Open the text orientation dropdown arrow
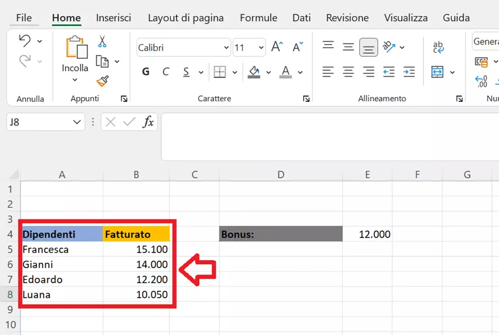Viewport: 499px width, 335px height. click(x=402, y=47)
